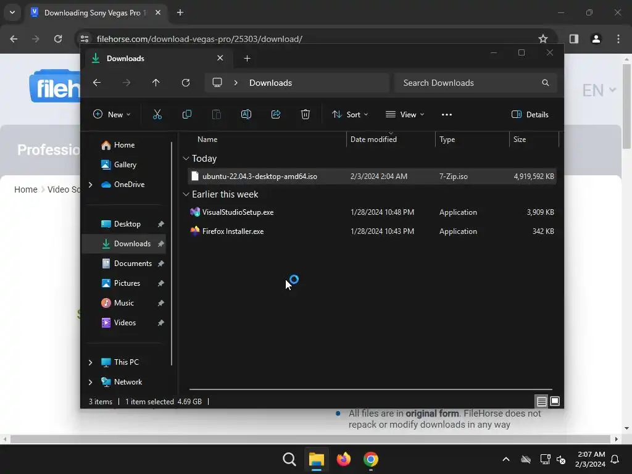Open Windows Search on the taskbar
Viewport: 632px width, 474px height.
click(x=289, y=459)
